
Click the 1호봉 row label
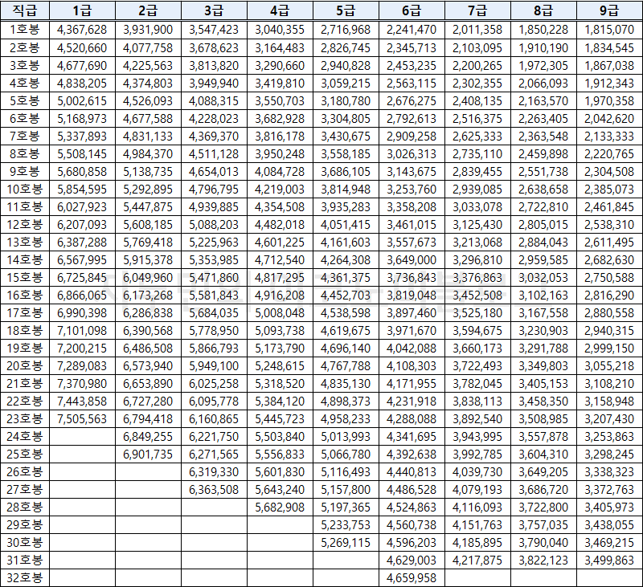click(25, 30)
